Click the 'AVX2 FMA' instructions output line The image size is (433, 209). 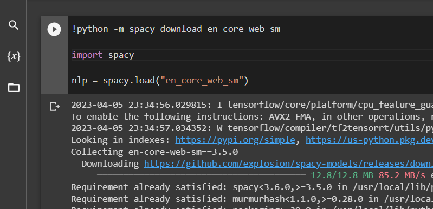click(252, 116)
